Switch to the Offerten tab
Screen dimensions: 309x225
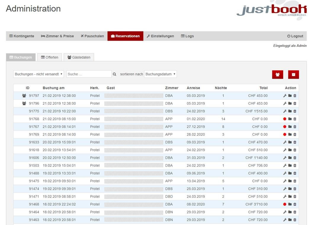49,57
